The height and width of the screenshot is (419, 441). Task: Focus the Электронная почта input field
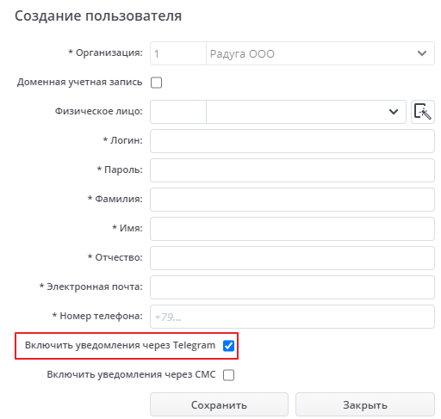pyautogui.click(x=292, y=287)
